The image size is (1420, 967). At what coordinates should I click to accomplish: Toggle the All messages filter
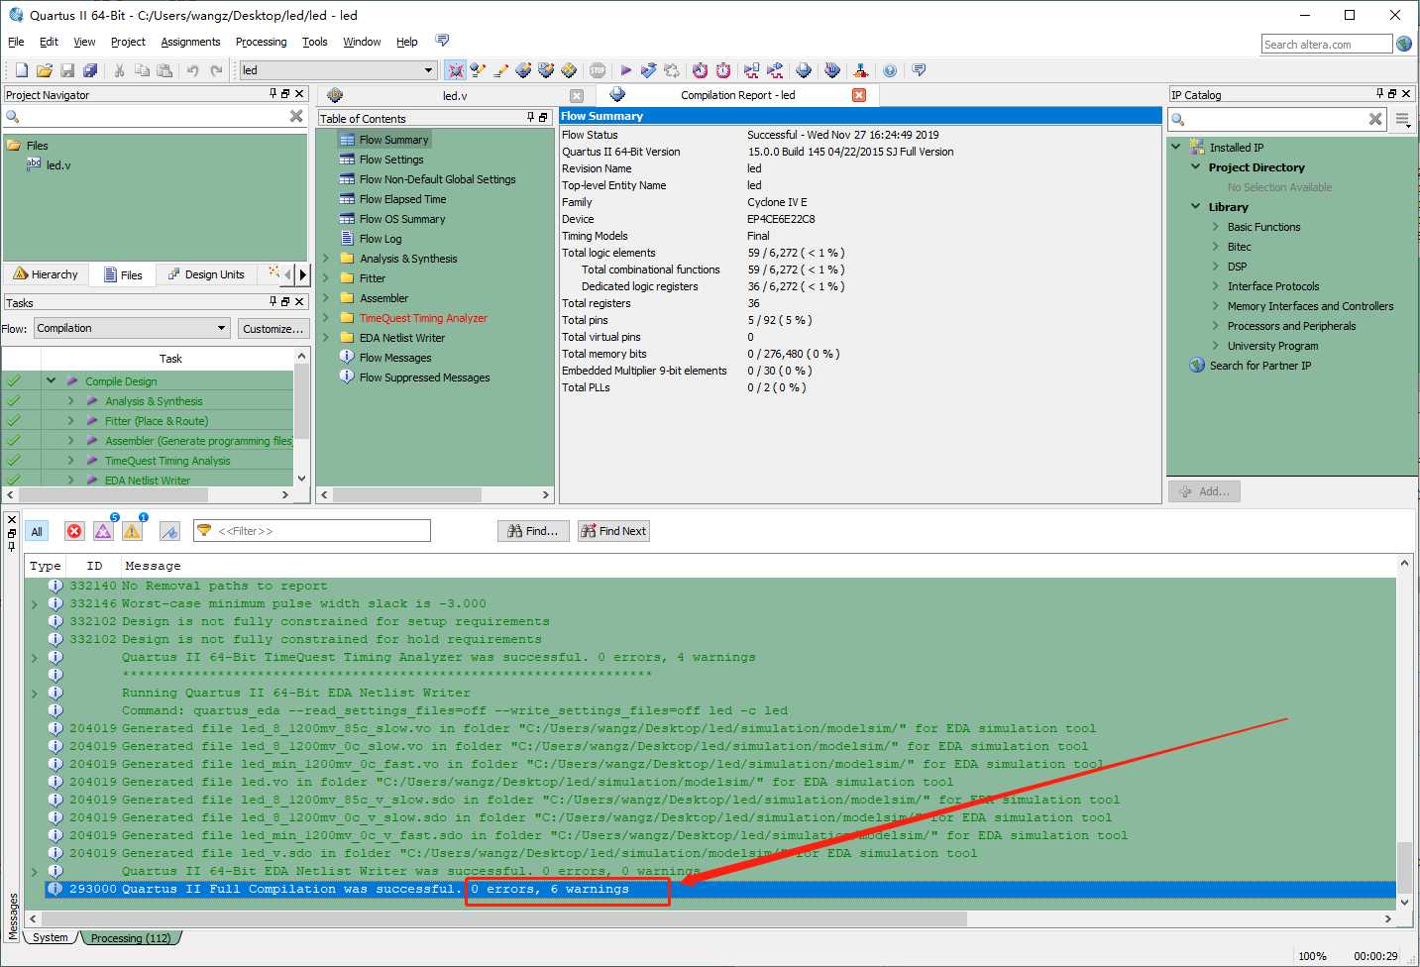coord(37,531)
